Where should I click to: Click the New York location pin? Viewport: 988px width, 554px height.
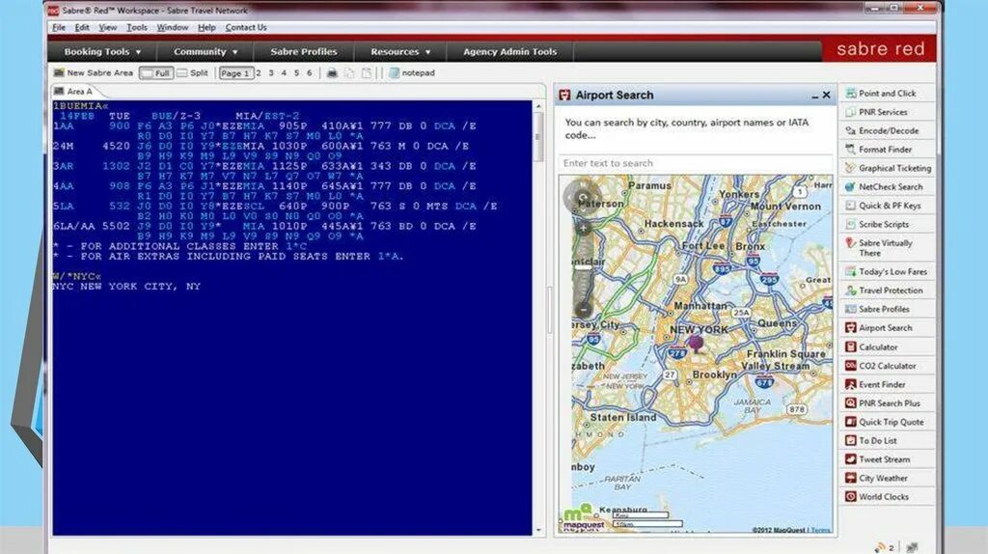coord(696,345)
